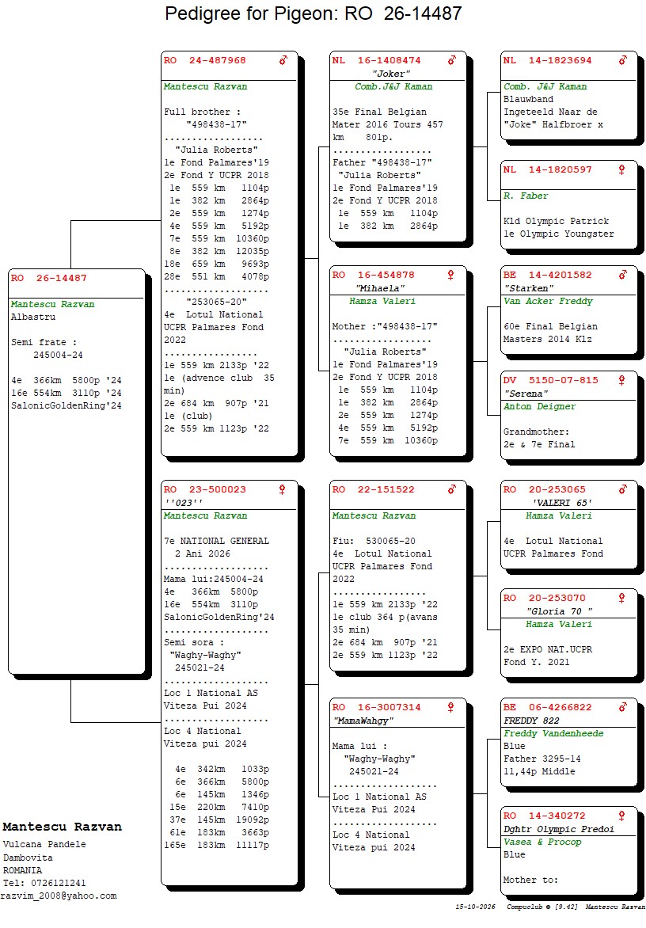The width and height of the screenshot is (646, 928).
Task: Select the pigeon name "MamaWahgy"
Action: tap(363, 721)
